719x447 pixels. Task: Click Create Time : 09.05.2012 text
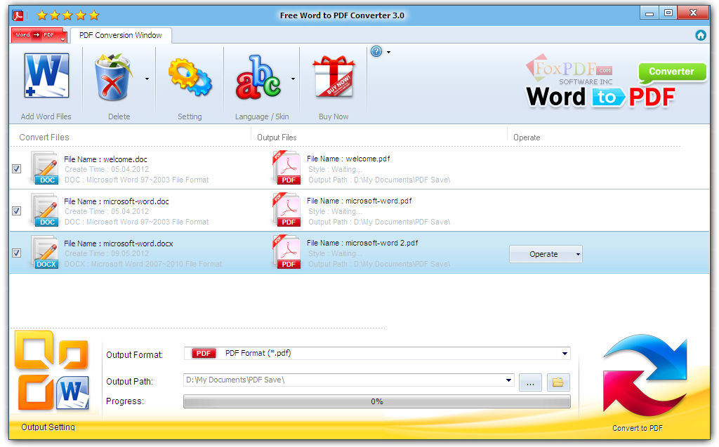pyautogui.click(x=107, y=253)
